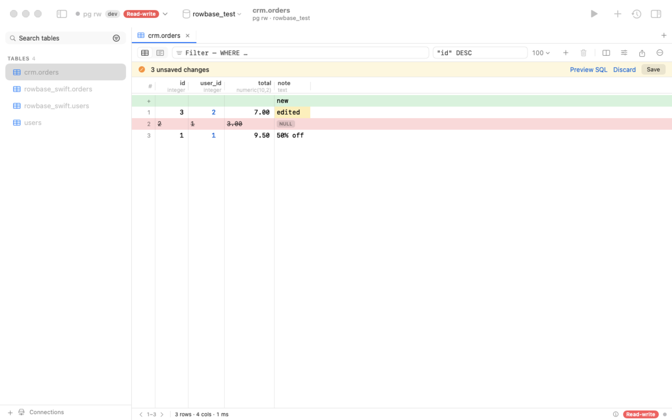The height and width of the screenshot is (420, 672).
Task: Toggle split column view icon
Action: (x=606, y=53)
